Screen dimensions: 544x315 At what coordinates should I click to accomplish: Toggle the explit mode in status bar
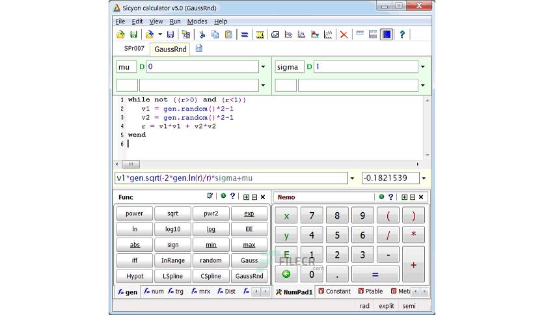(386, 306)
